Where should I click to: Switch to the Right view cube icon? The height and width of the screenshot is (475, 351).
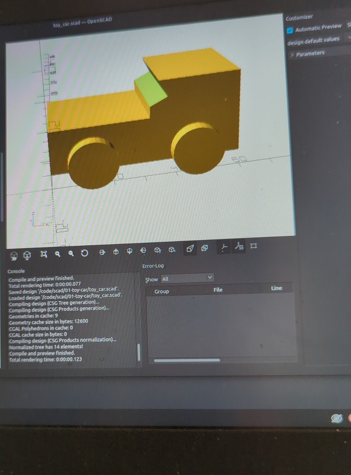(102, 252)
